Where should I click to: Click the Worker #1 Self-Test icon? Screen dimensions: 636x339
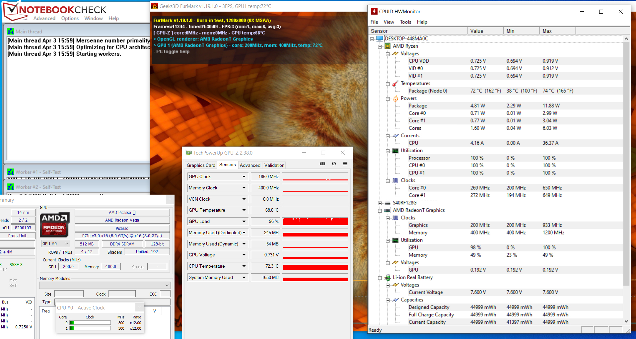pos(11,172)
